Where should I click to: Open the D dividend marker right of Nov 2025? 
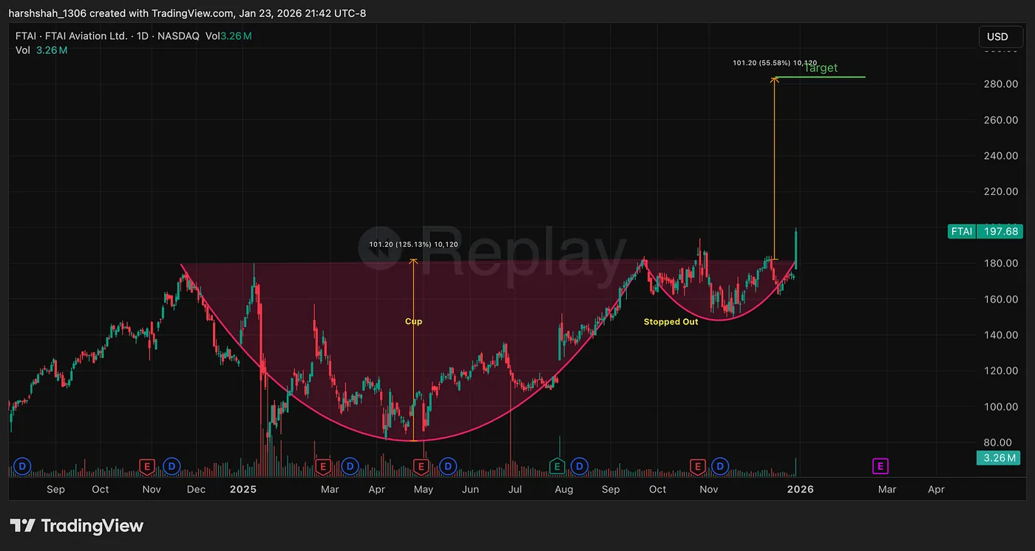coord(721,466)
